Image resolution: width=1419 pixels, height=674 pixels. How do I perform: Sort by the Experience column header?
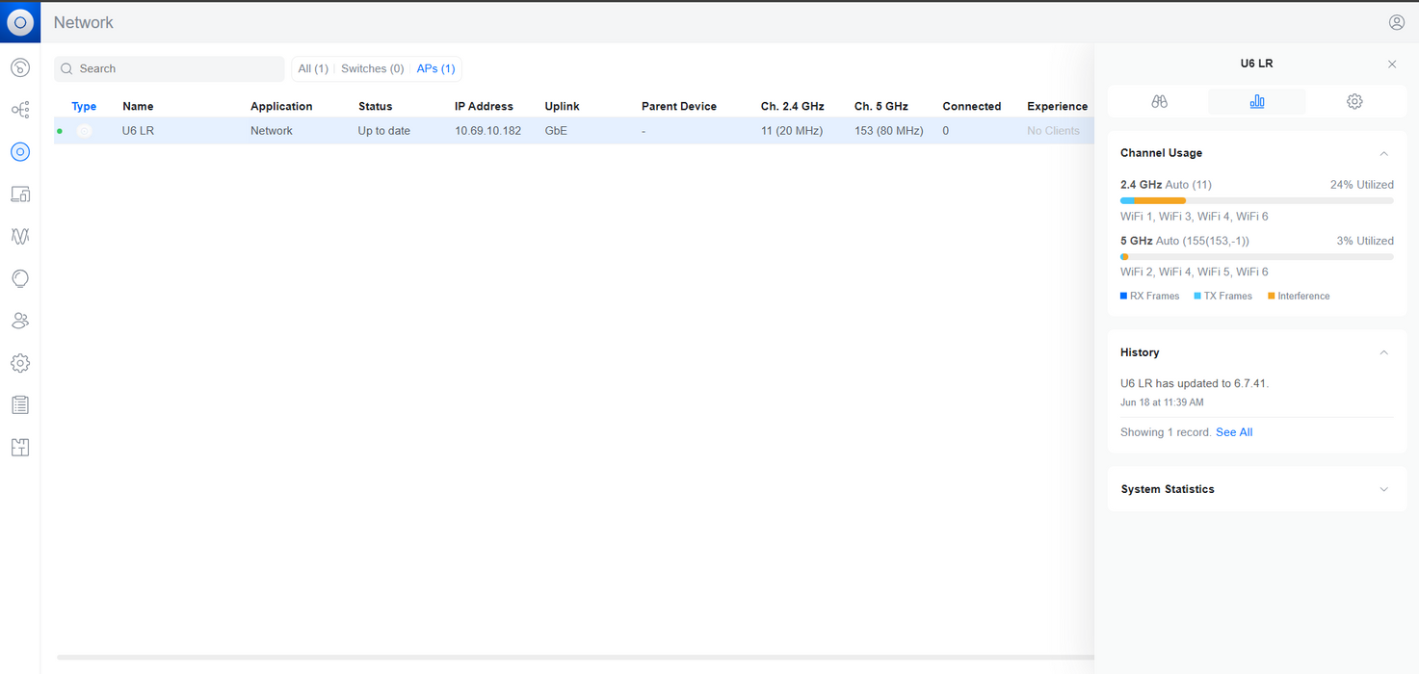[1058, 107]
